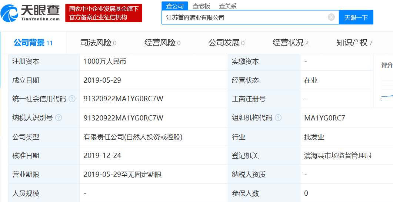Click the 行业 label
Viewport: 393px width, 202px height.
click(x=239, y=137)
